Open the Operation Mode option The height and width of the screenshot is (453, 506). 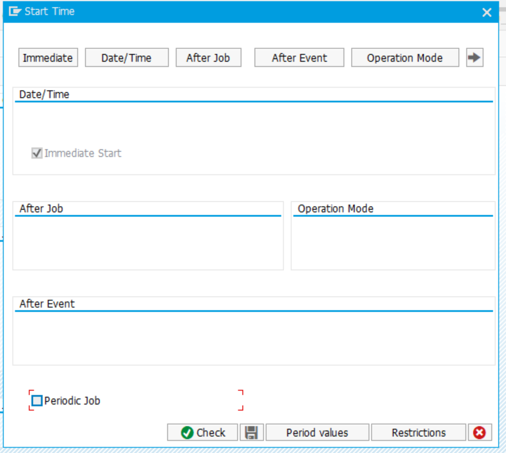click(405, 58)
